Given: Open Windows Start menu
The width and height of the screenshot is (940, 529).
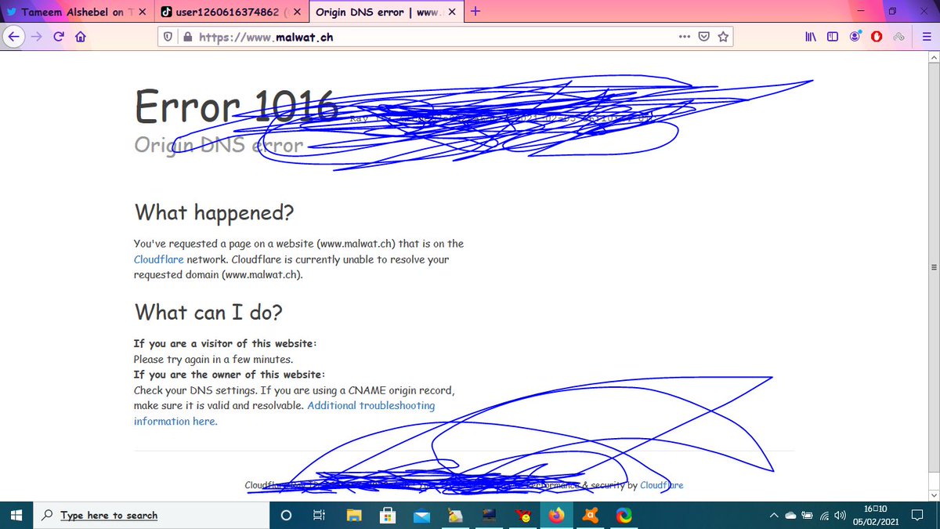Looking at the screenshot, I should (x=17, y=515).
